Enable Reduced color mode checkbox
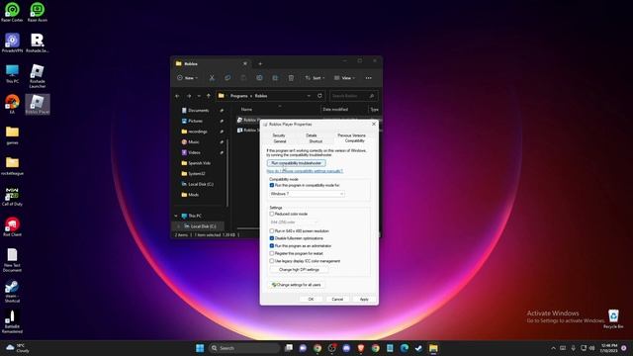 click(272, 214)
